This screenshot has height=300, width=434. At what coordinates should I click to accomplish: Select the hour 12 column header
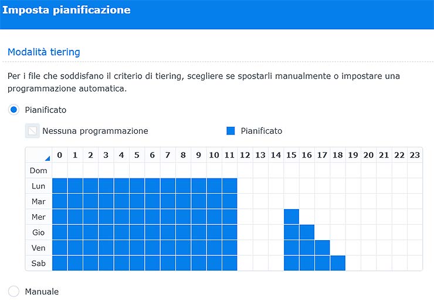[x=245, y=155]
